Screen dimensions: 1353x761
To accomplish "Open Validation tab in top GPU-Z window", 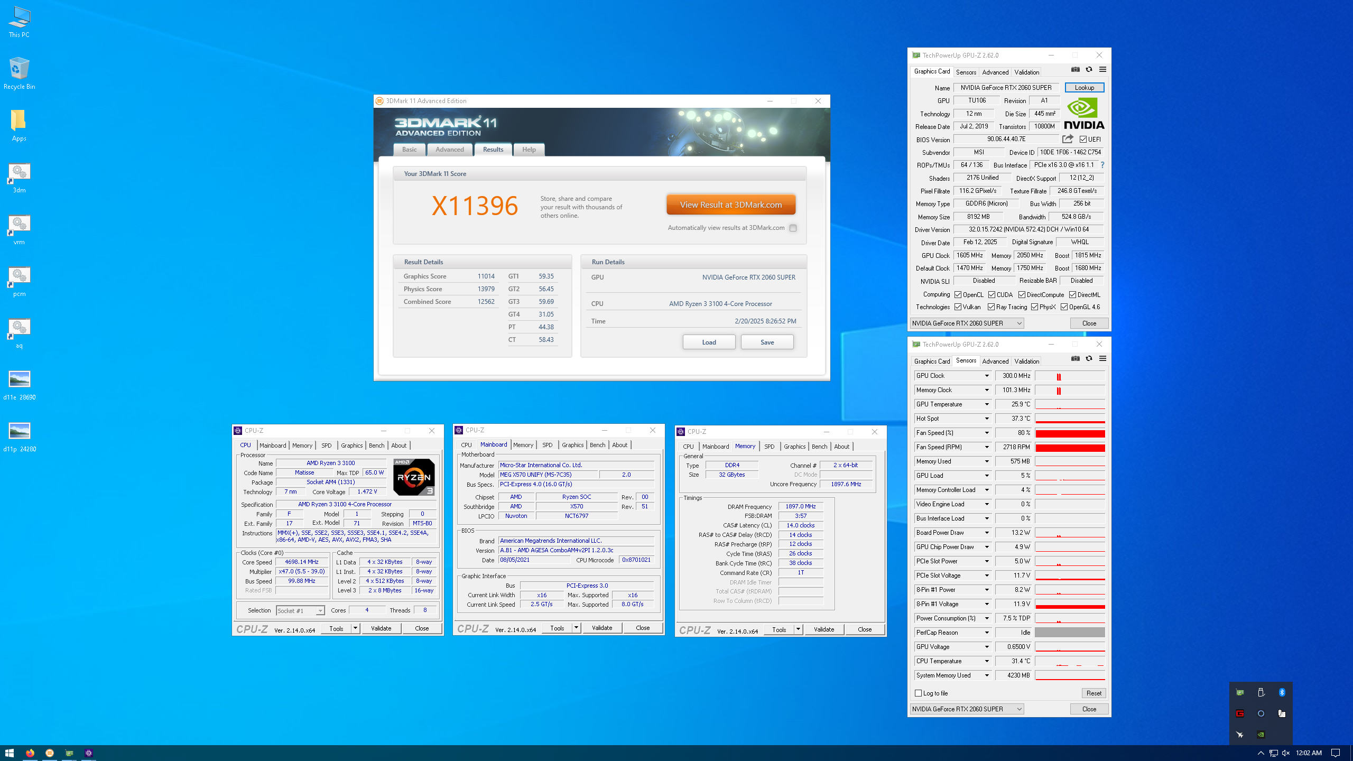I will pos(1026,72).
